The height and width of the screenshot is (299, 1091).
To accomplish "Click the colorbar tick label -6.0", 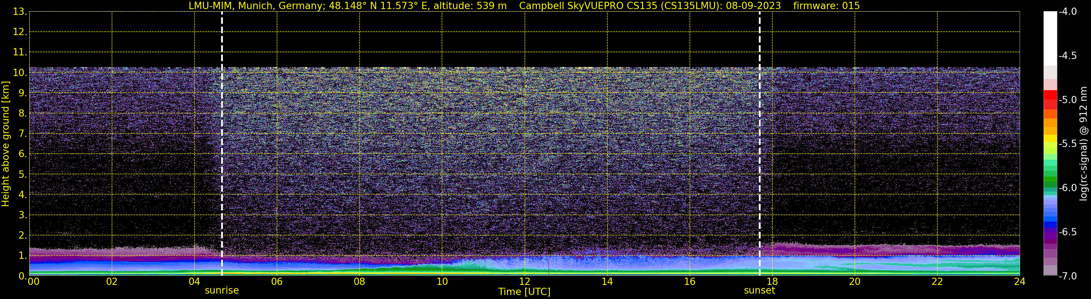I will coord(1067,188).
